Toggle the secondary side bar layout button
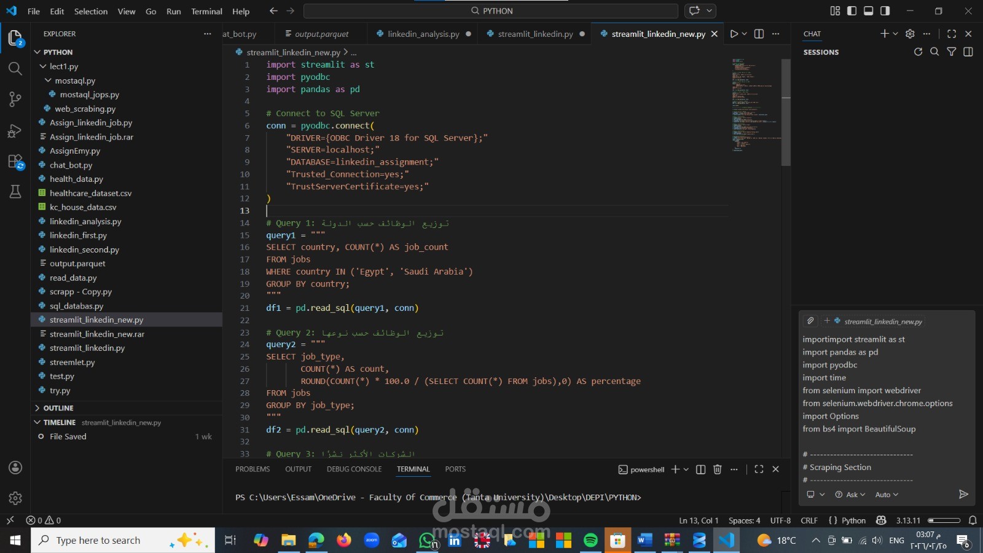Viewport: 983px width, 553px height. pyautogui.click(x=885, y=11)
